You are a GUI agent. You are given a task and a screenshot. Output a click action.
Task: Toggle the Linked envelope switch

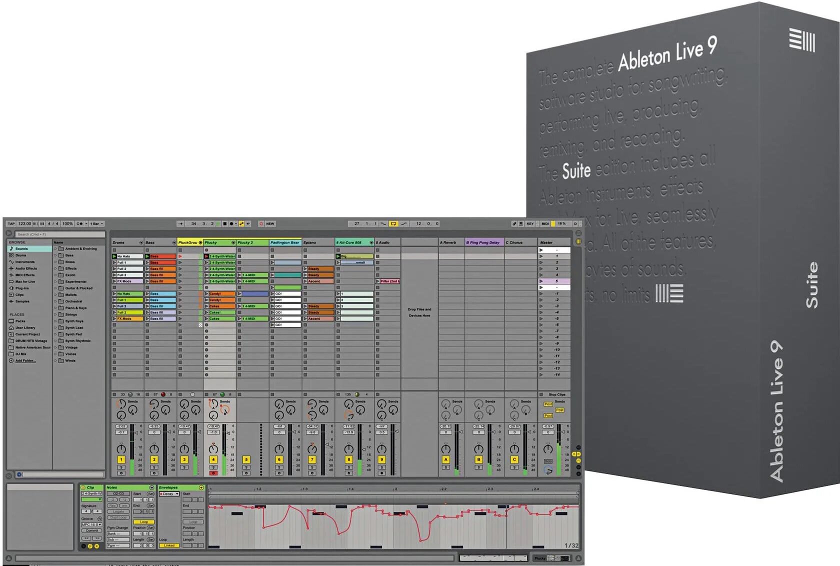point(169,545)
